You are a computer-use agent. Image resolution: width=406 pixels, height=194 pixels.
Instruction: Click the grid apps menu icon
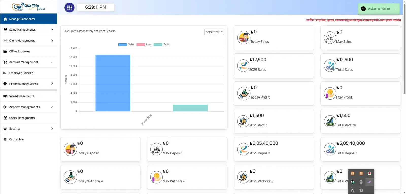[69, 8]
